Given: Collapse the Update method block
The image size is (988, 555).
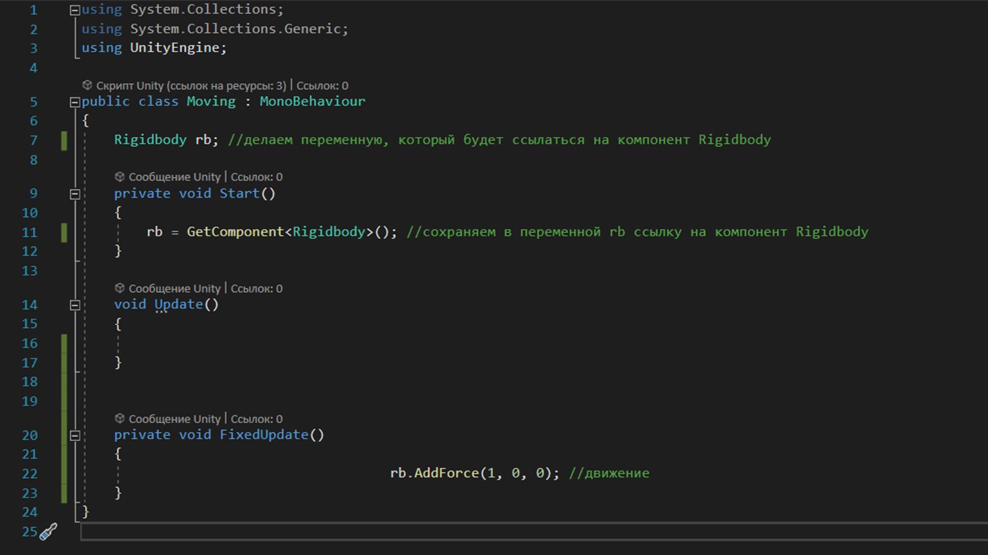Looking at the screenshot, I should (x=74, y=306).
